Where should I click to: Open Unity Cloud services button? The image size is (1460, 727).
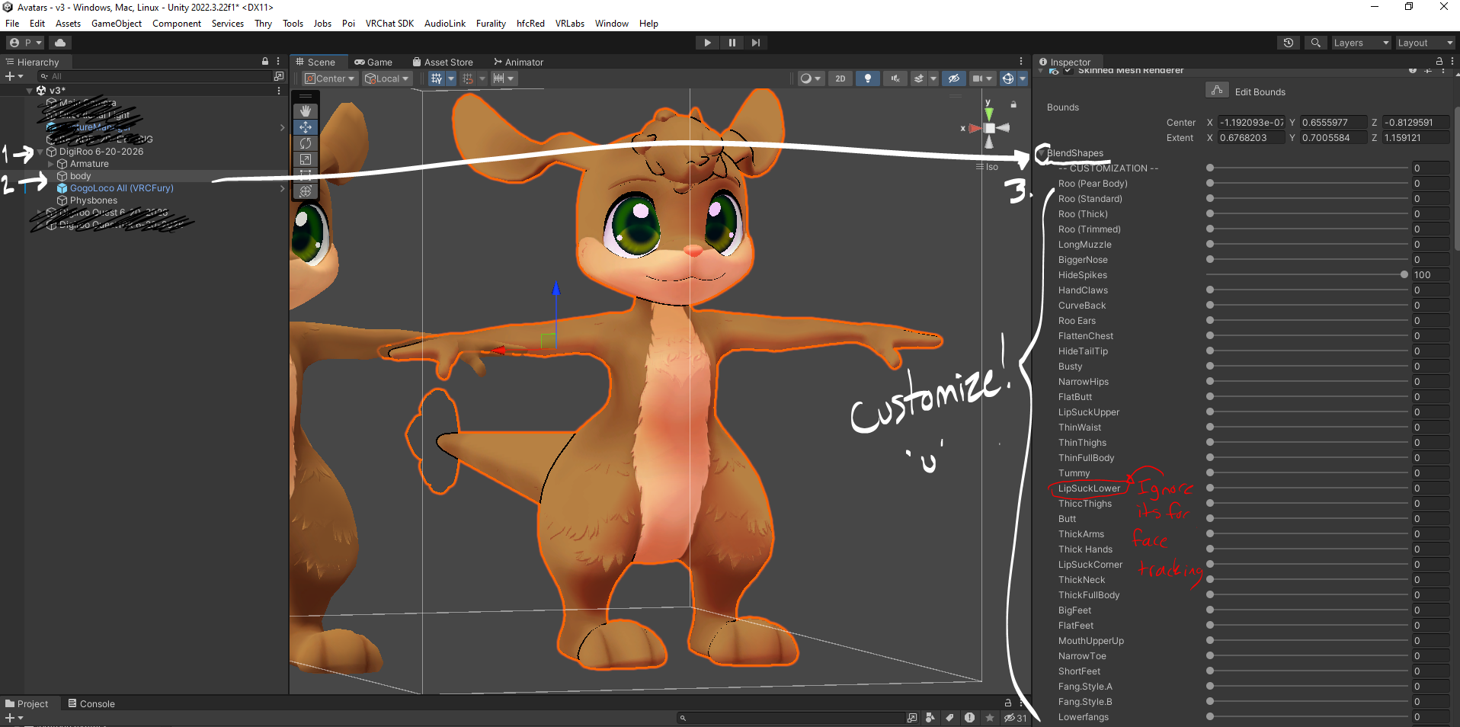[x=60, y=43]
